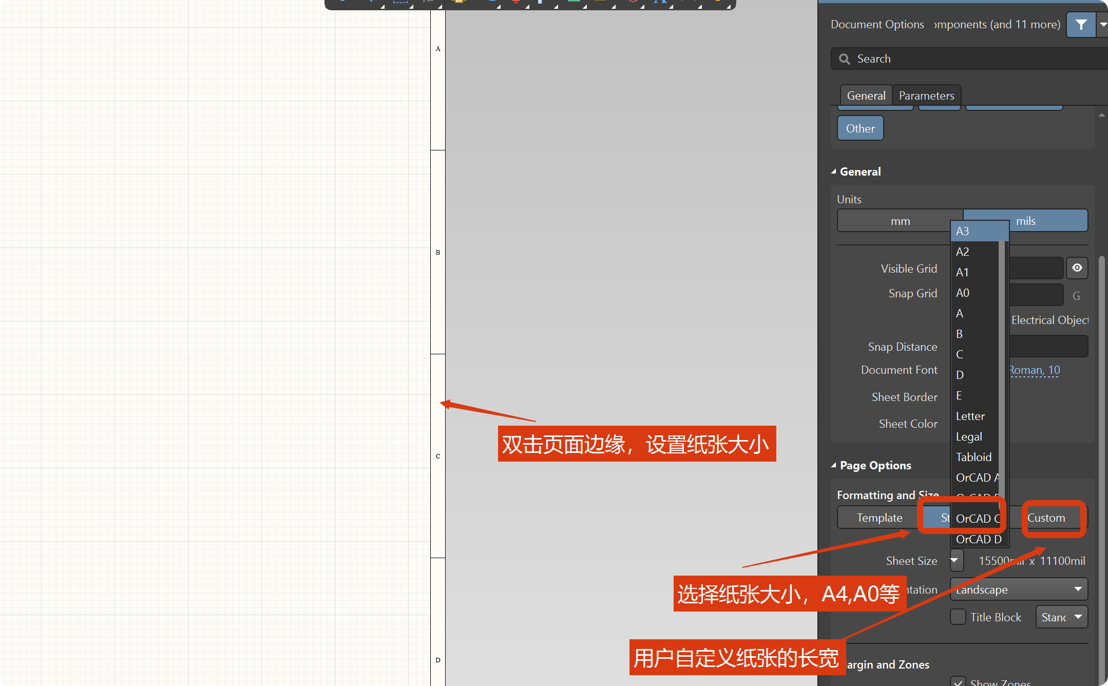
Task: Choose Tabloid from the sheet size list
Action: (x=973, y=457)
